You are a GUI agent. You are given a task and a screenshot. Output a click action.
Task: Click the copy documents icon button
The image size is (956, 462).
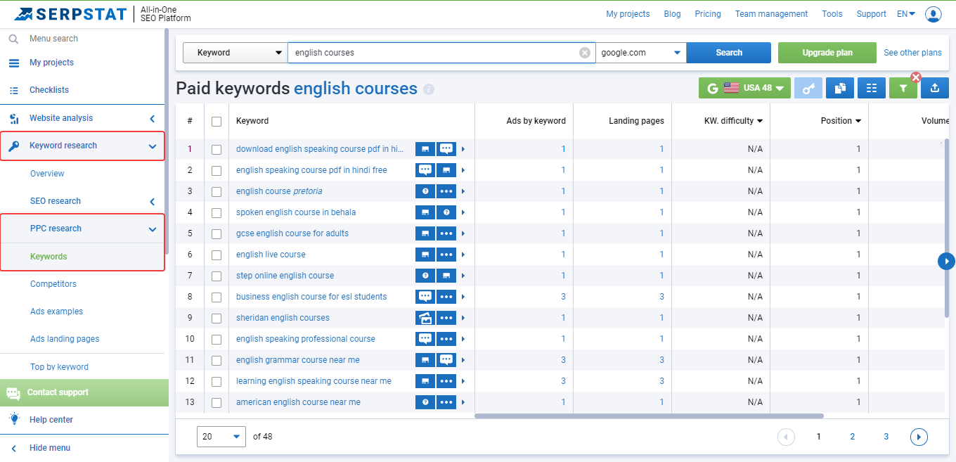click(840, 88)
